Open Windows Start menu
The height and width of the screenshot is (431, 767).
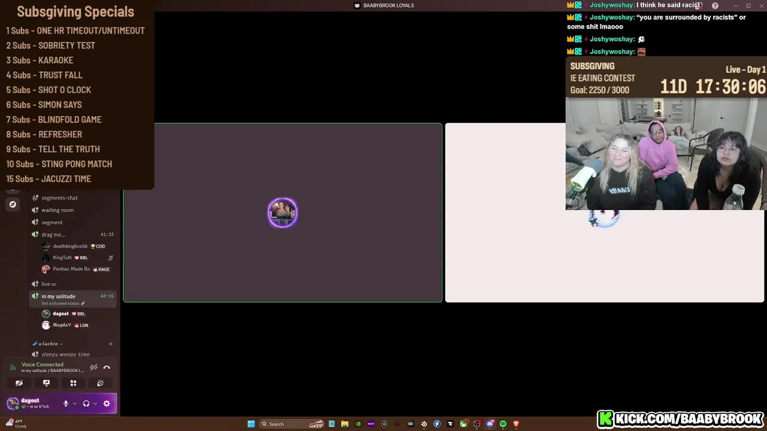pyautogui.click(x=251, y=424)
